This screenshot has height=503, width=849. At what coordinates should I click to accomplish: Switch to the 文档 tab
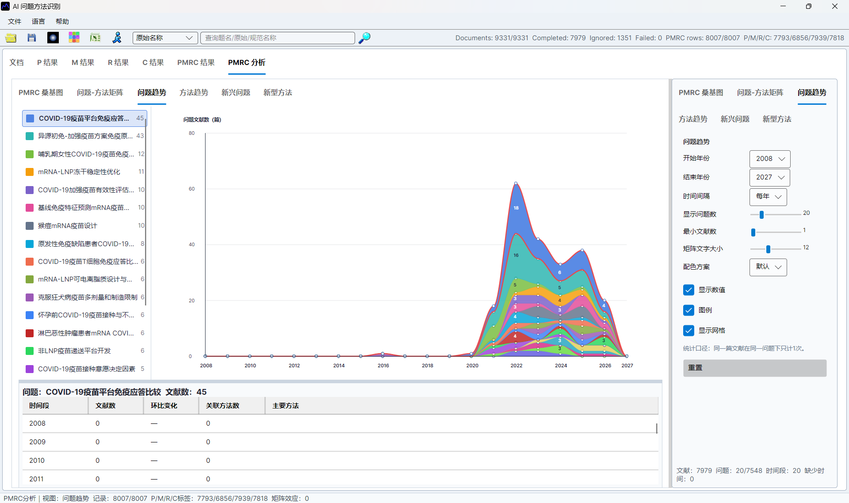tap(17, 63)
